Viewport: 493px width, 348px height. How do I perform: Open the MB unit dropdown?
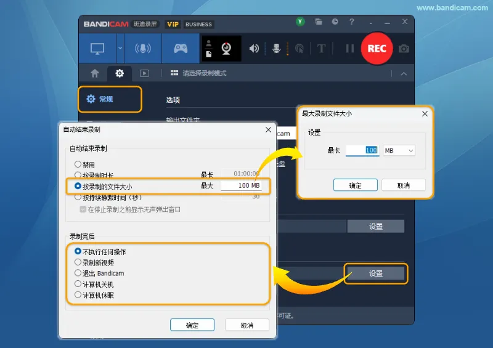click(x=399, y=150)
